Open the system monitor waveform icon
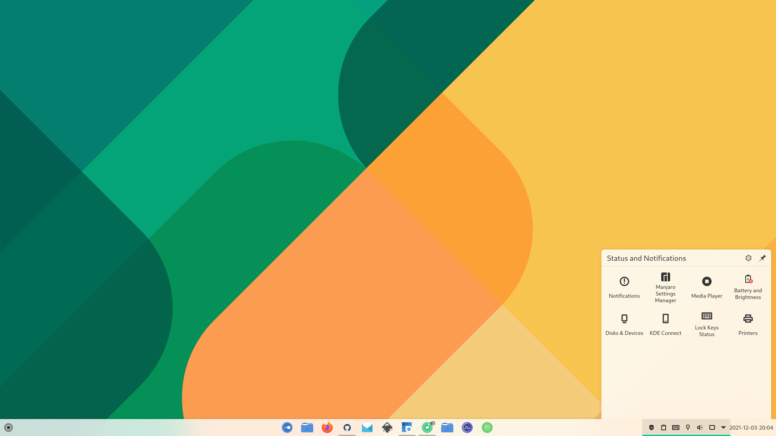The height and width of the screenshot is (436, 776). point(467,428)
